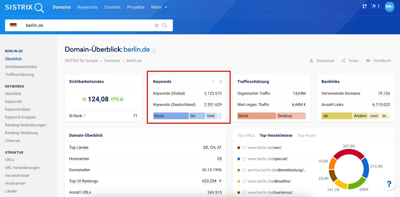
Task: Follow the berlin.de breadcrumb link
Action: click(x=134, y=61)
